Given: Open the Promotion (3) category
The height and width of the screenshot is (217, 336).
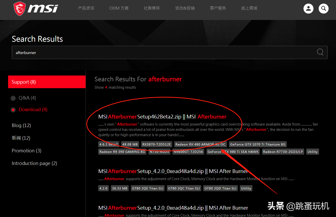Looking at the screenshot, I should (27, 151).
